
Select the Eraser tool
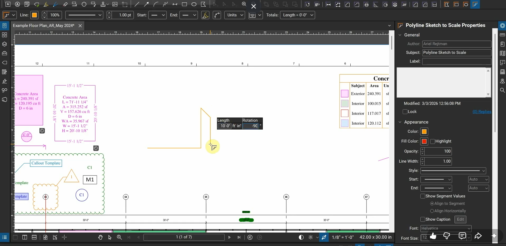point(65,4)
